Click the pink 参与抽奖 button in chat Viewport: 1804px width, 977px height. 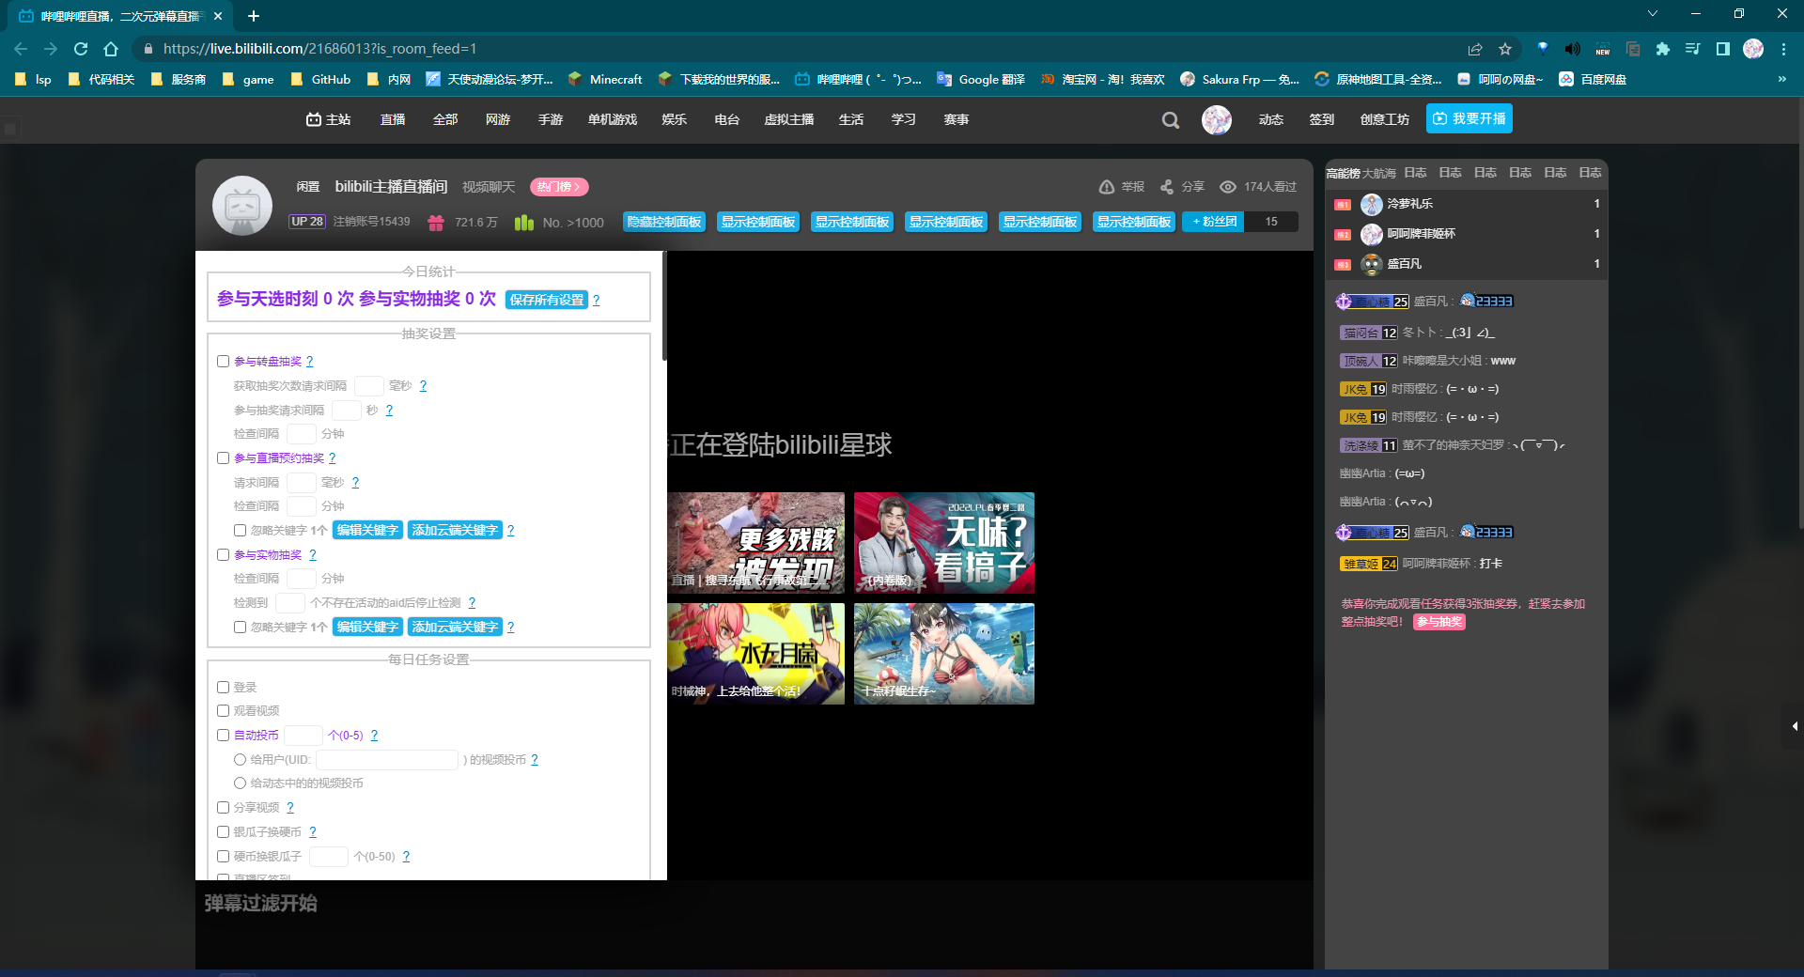point(1439,622)
